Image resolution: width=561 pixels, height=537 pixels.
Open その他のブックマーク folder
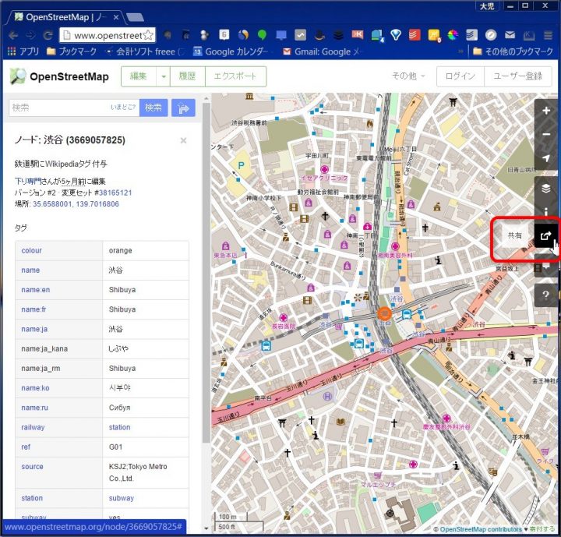point(513,52)
